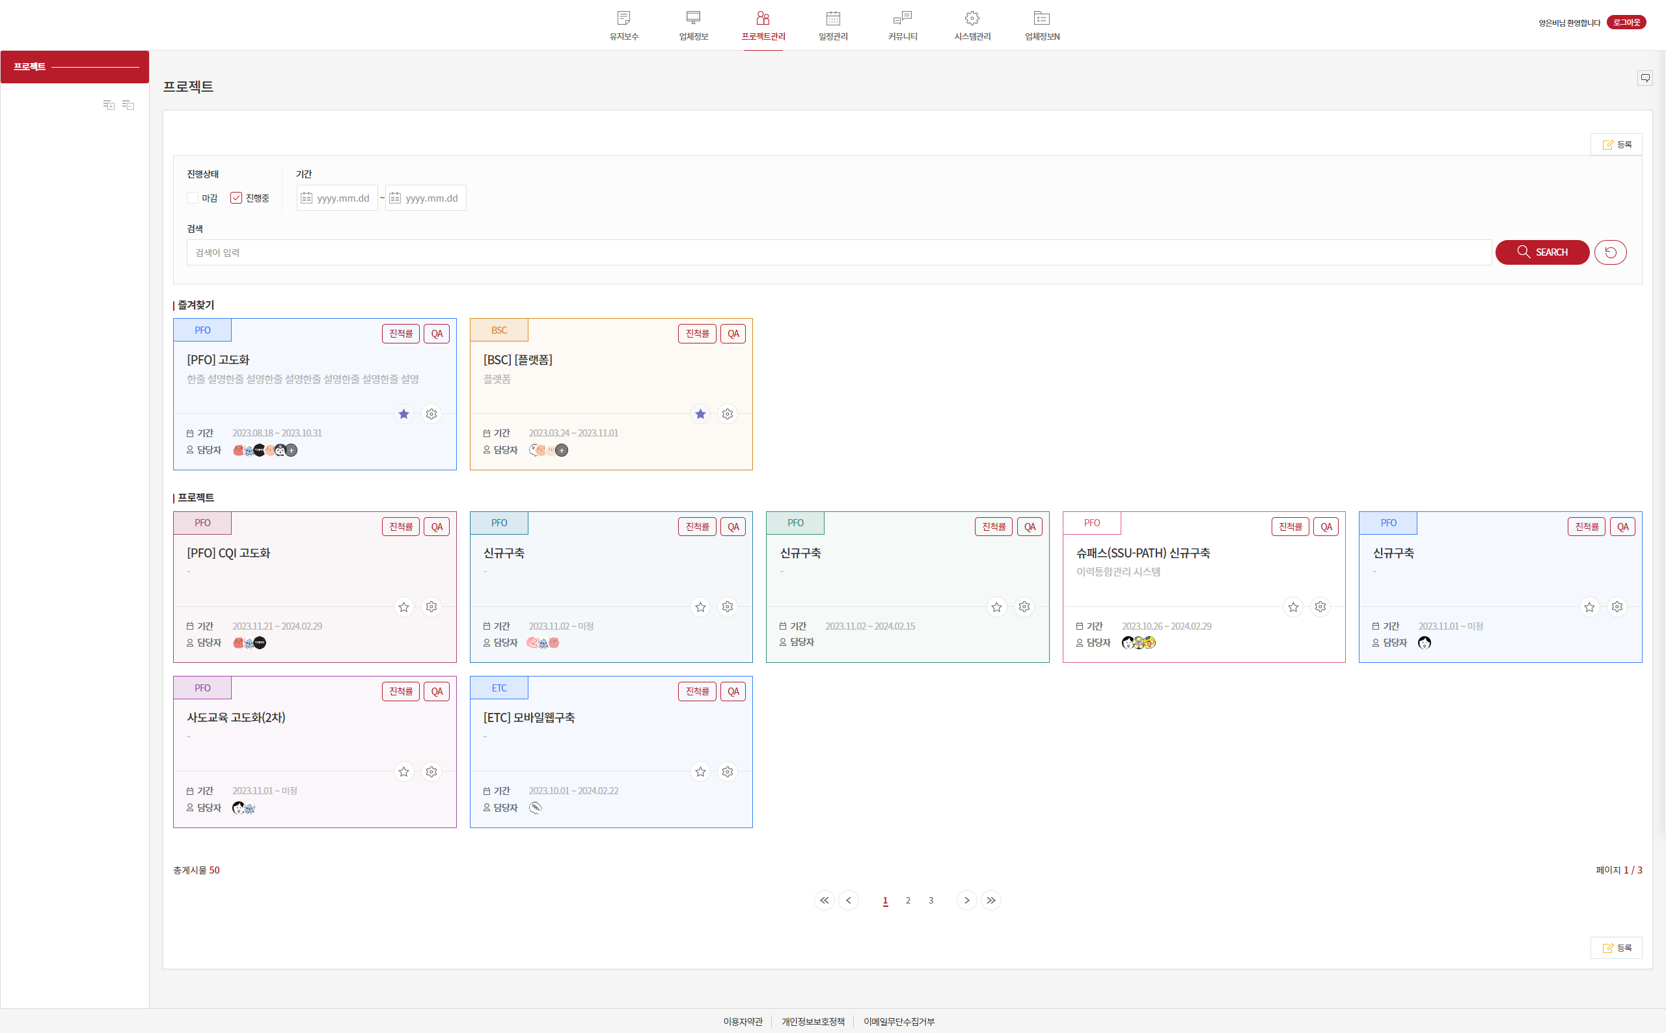Image resolution: width=1666 pixels, height=1033 pixels.
Task: Go to last page double-arrow icon
Action: 991,900
